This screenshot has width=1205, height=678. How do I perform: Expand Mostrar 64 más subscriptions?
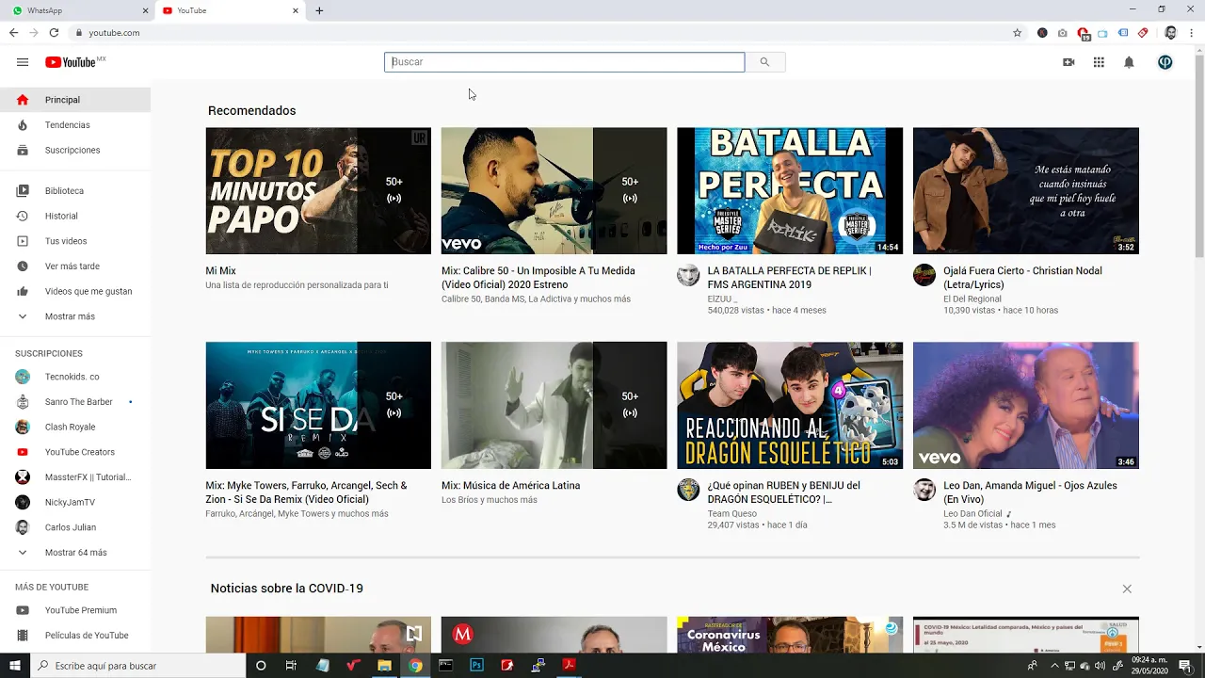(x=75, y=553)
